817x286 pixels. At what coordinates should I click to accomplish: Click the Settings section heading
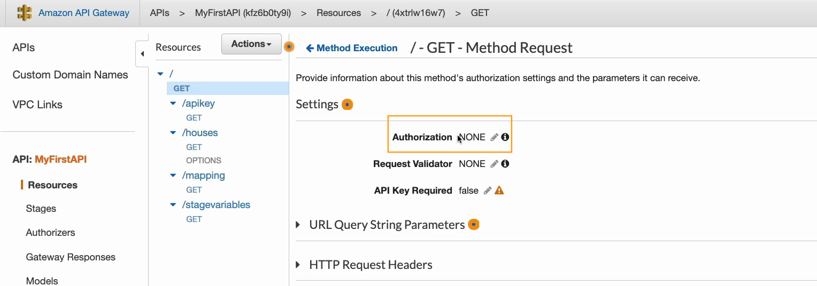[x=317, y=104]
